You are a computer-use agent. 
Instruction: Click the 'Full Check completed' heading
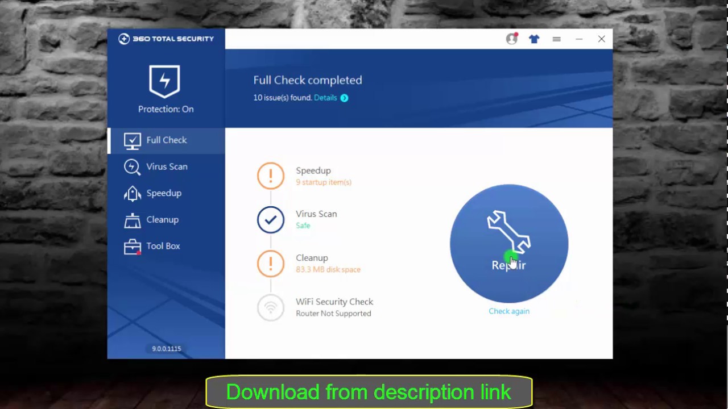point(308,80)
